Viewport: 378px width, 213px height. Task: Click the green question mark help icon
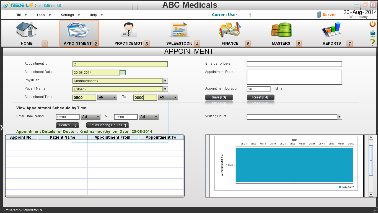(x=373, y=43)
